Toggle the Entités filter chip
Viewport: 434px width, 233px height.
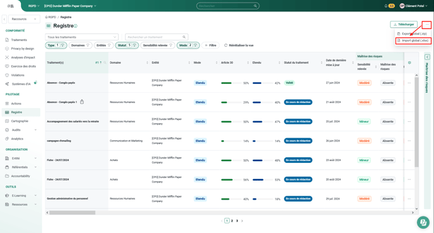point(103,45)
